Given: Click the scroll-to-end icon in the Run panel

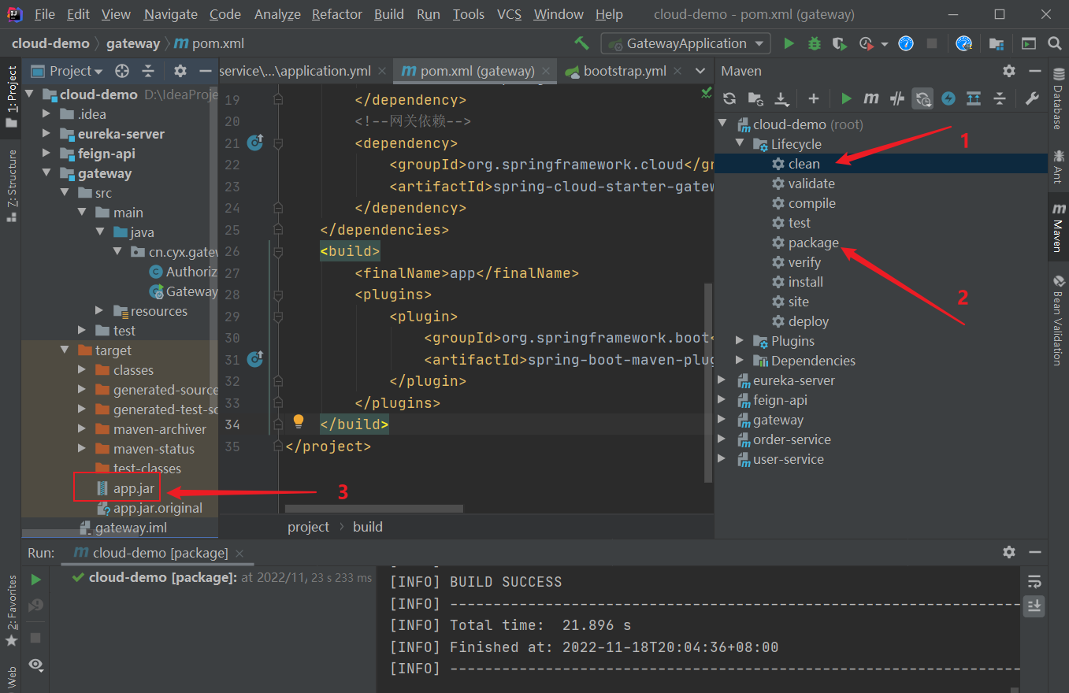Looking at the screenshot, I should [1034, 606].
